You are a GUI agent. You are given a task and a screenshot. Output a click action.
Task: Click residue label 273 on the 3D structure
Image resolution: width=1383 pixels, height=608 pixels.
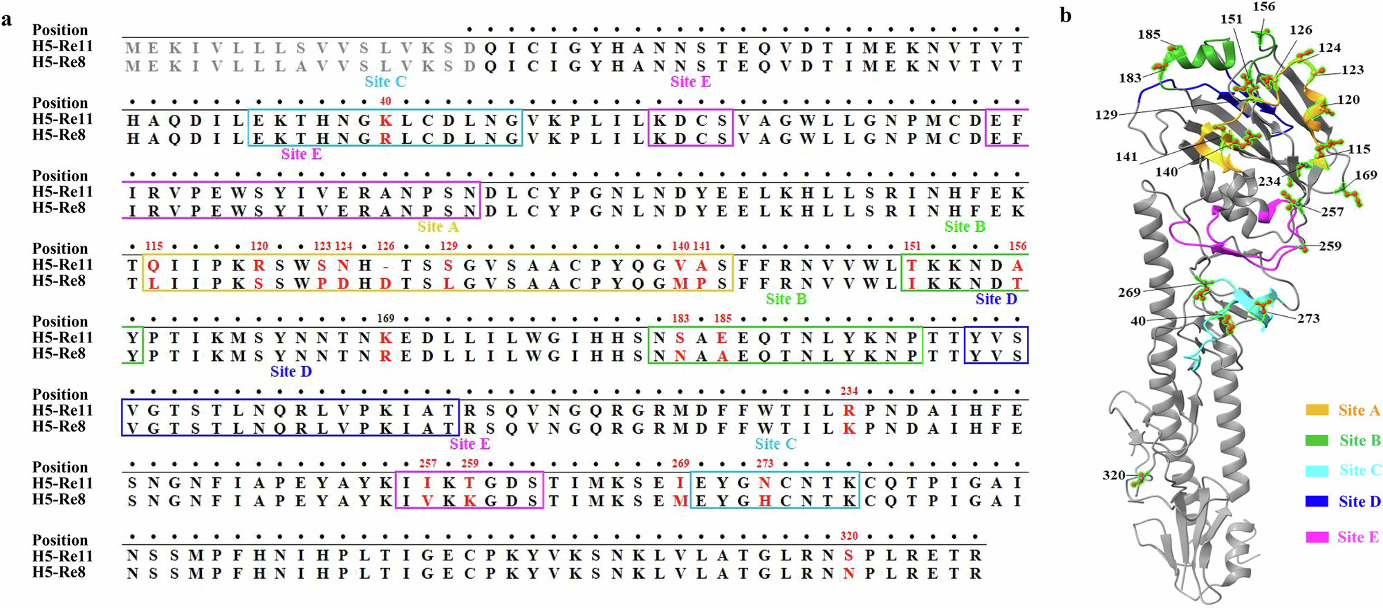pos(1308,319)
